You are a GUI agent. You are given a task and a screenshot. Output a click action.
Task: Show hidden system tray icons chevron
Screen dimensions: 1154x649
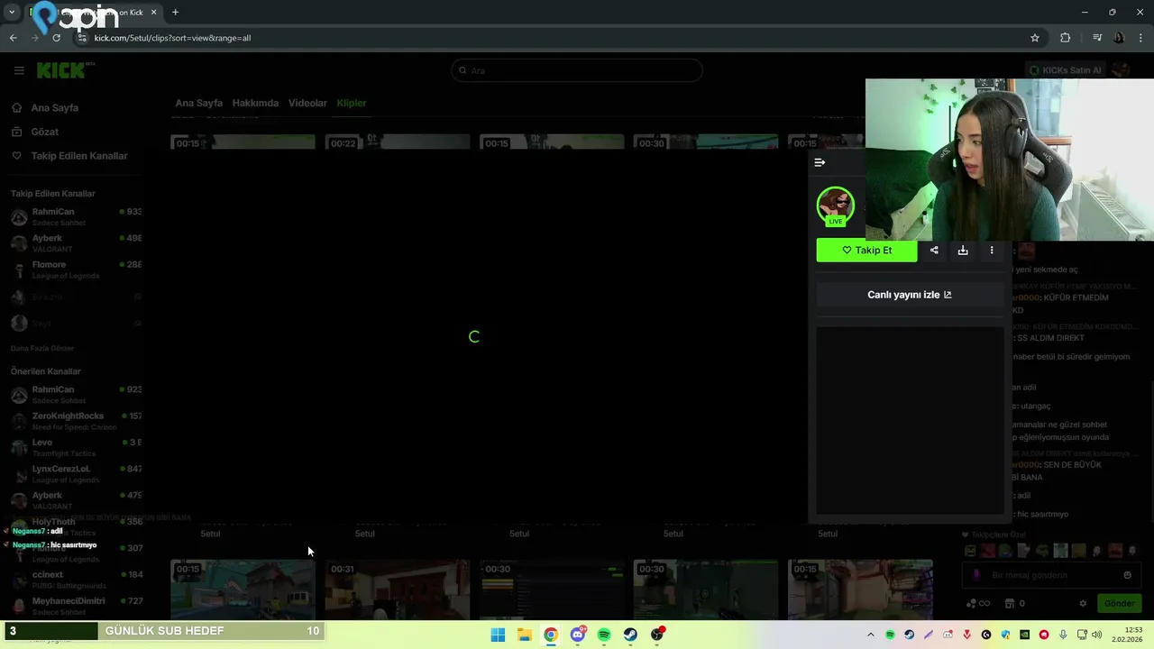[x=870, y=635]
